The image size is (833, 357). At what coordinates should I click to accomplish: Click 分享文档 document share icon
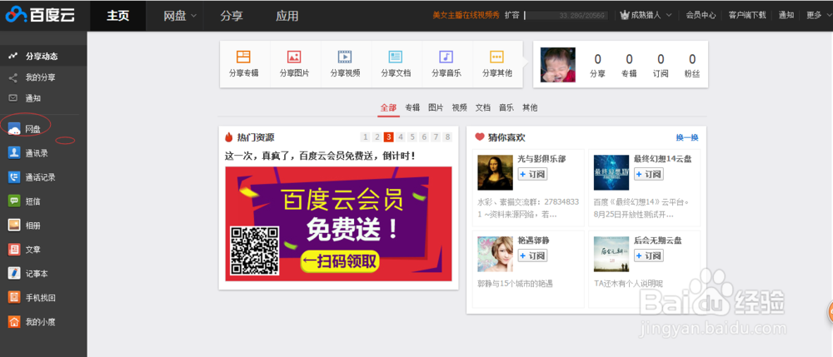coord(395,57)
